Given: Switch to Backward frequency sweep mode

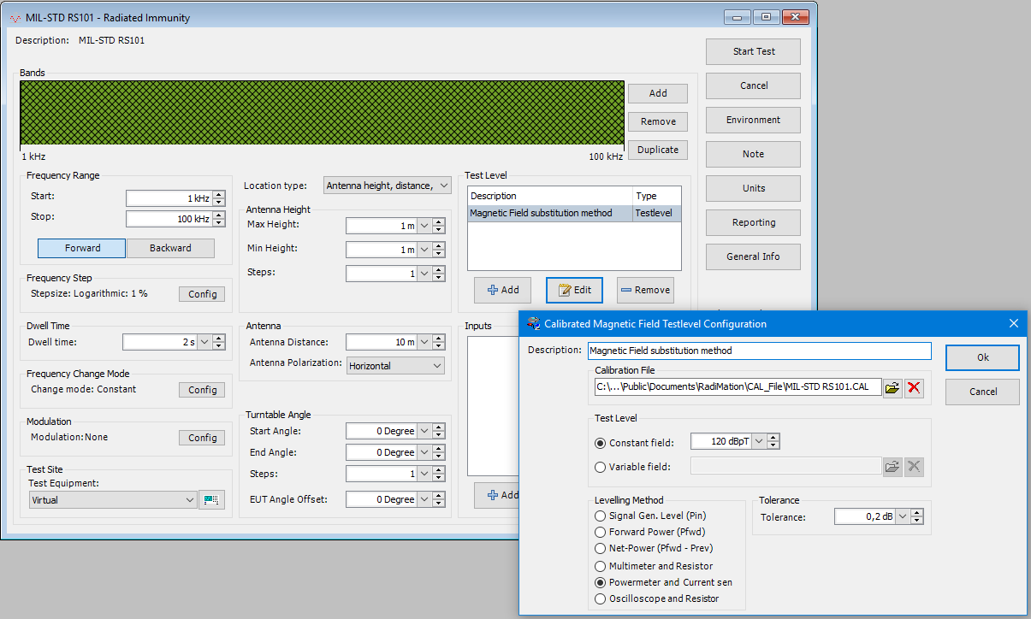Looking at the screenshot, I should [170, 248].
